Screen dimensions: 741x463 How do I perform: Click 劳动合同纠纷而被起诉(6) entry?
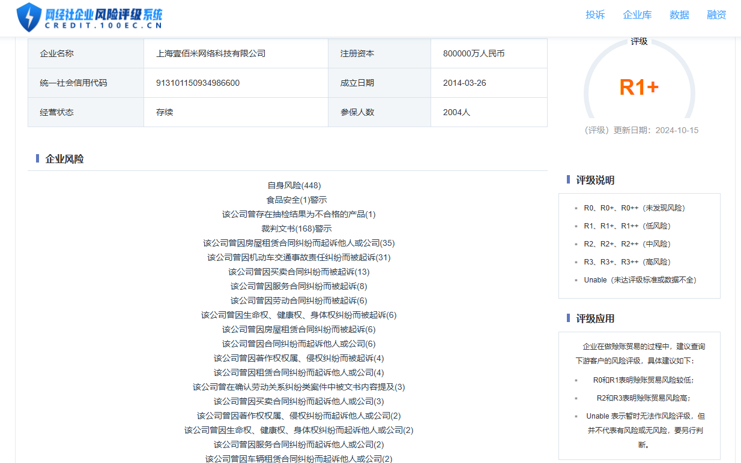point(298,300)
